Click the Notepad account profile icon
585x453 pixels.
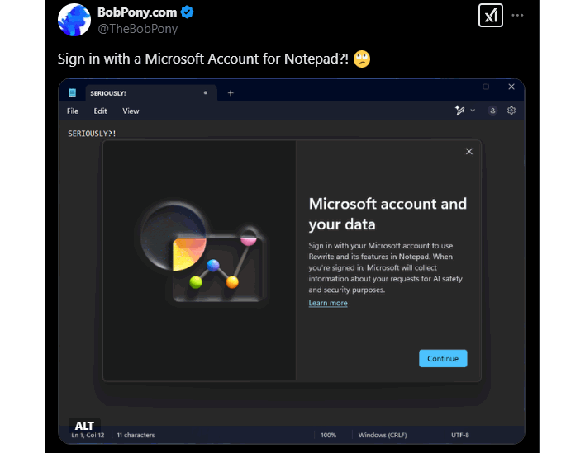click(x=492, y=111)
